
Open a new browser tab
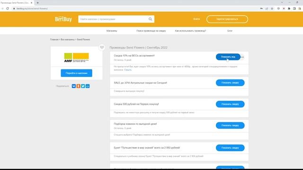point(38,3)
